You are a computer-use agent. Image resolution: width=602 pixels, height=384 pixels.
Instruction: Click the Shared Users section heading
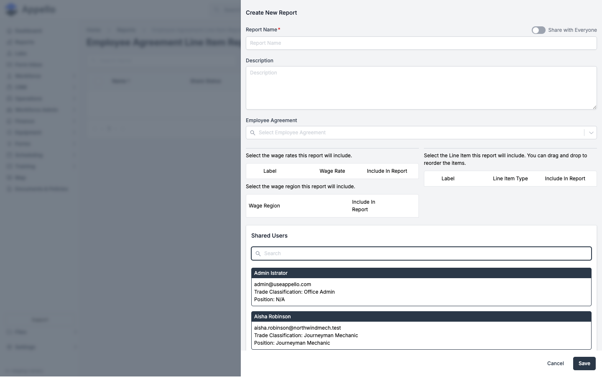269,236
